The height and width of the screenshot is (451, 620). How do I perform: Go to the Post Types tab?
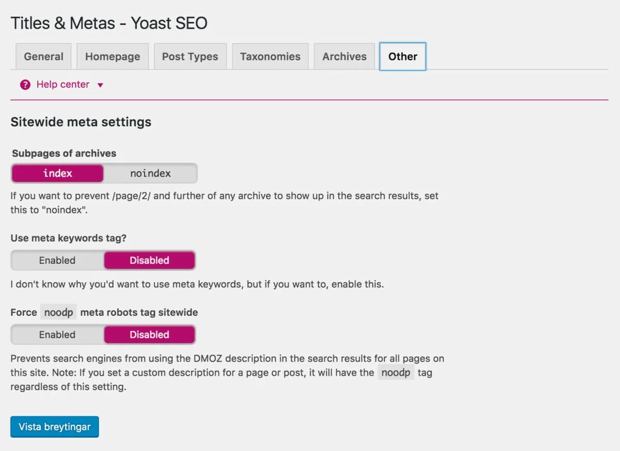click(x=190, y=57)
